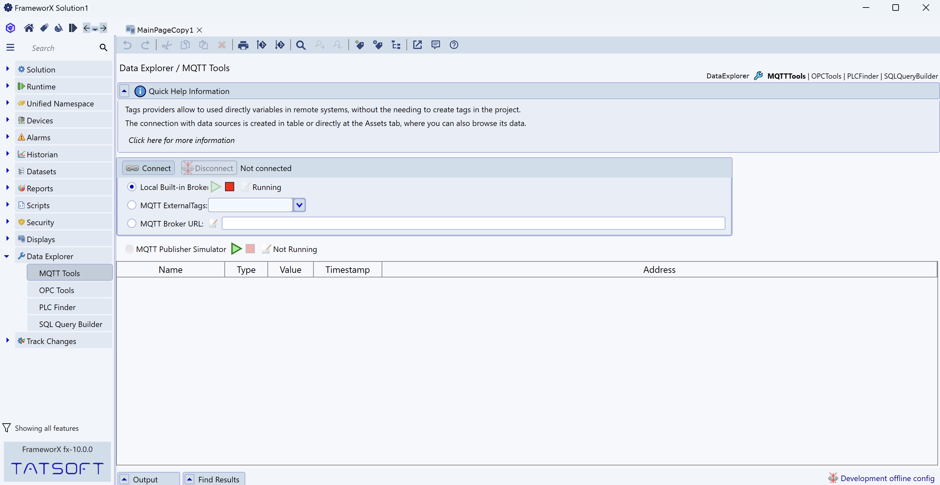Image resolution: width=940 pixels, height=485 pixels.
Task: Select SQL Query Builder in sidebar
Action: point(70,324)
